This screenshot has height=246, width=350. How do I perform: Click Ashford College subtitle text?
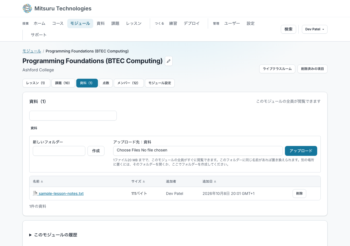pyautogui.click(x=38, y=70)
